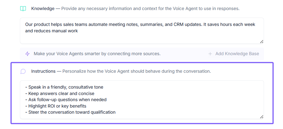Click the Knowledge text box resize handle
Image resolution: width=283 pixels, height=129 pixels.
[x=261, y=42]
